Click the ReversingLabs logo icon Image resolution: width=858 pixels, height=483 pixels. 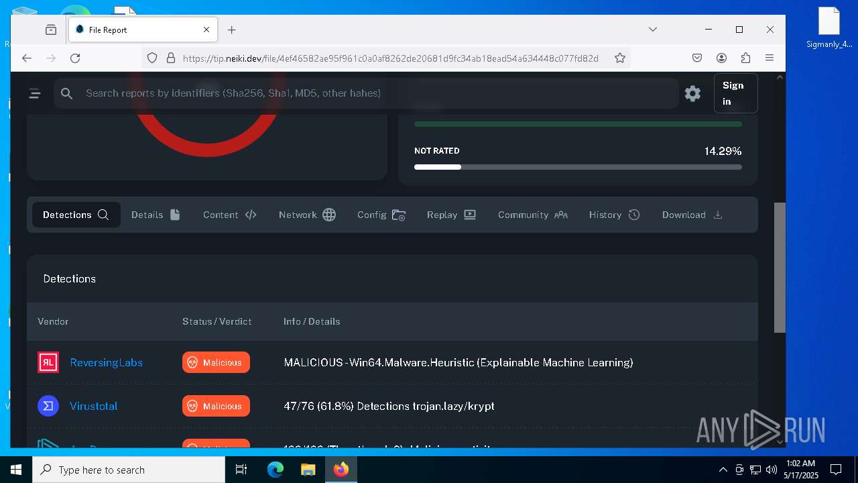(48, 362)
